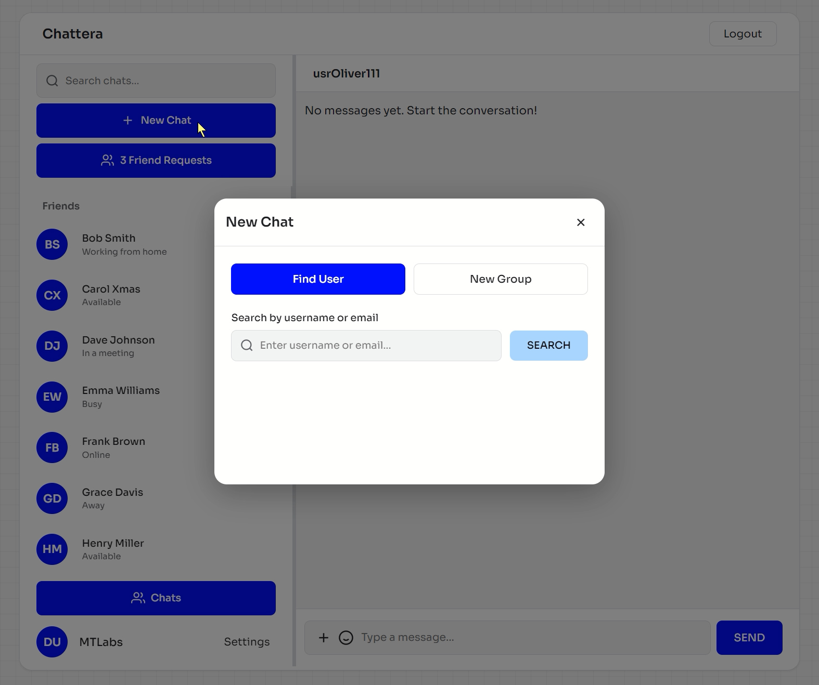Focus the Search chats field
This screenshot has width=819, height=685.
[156, 81]
